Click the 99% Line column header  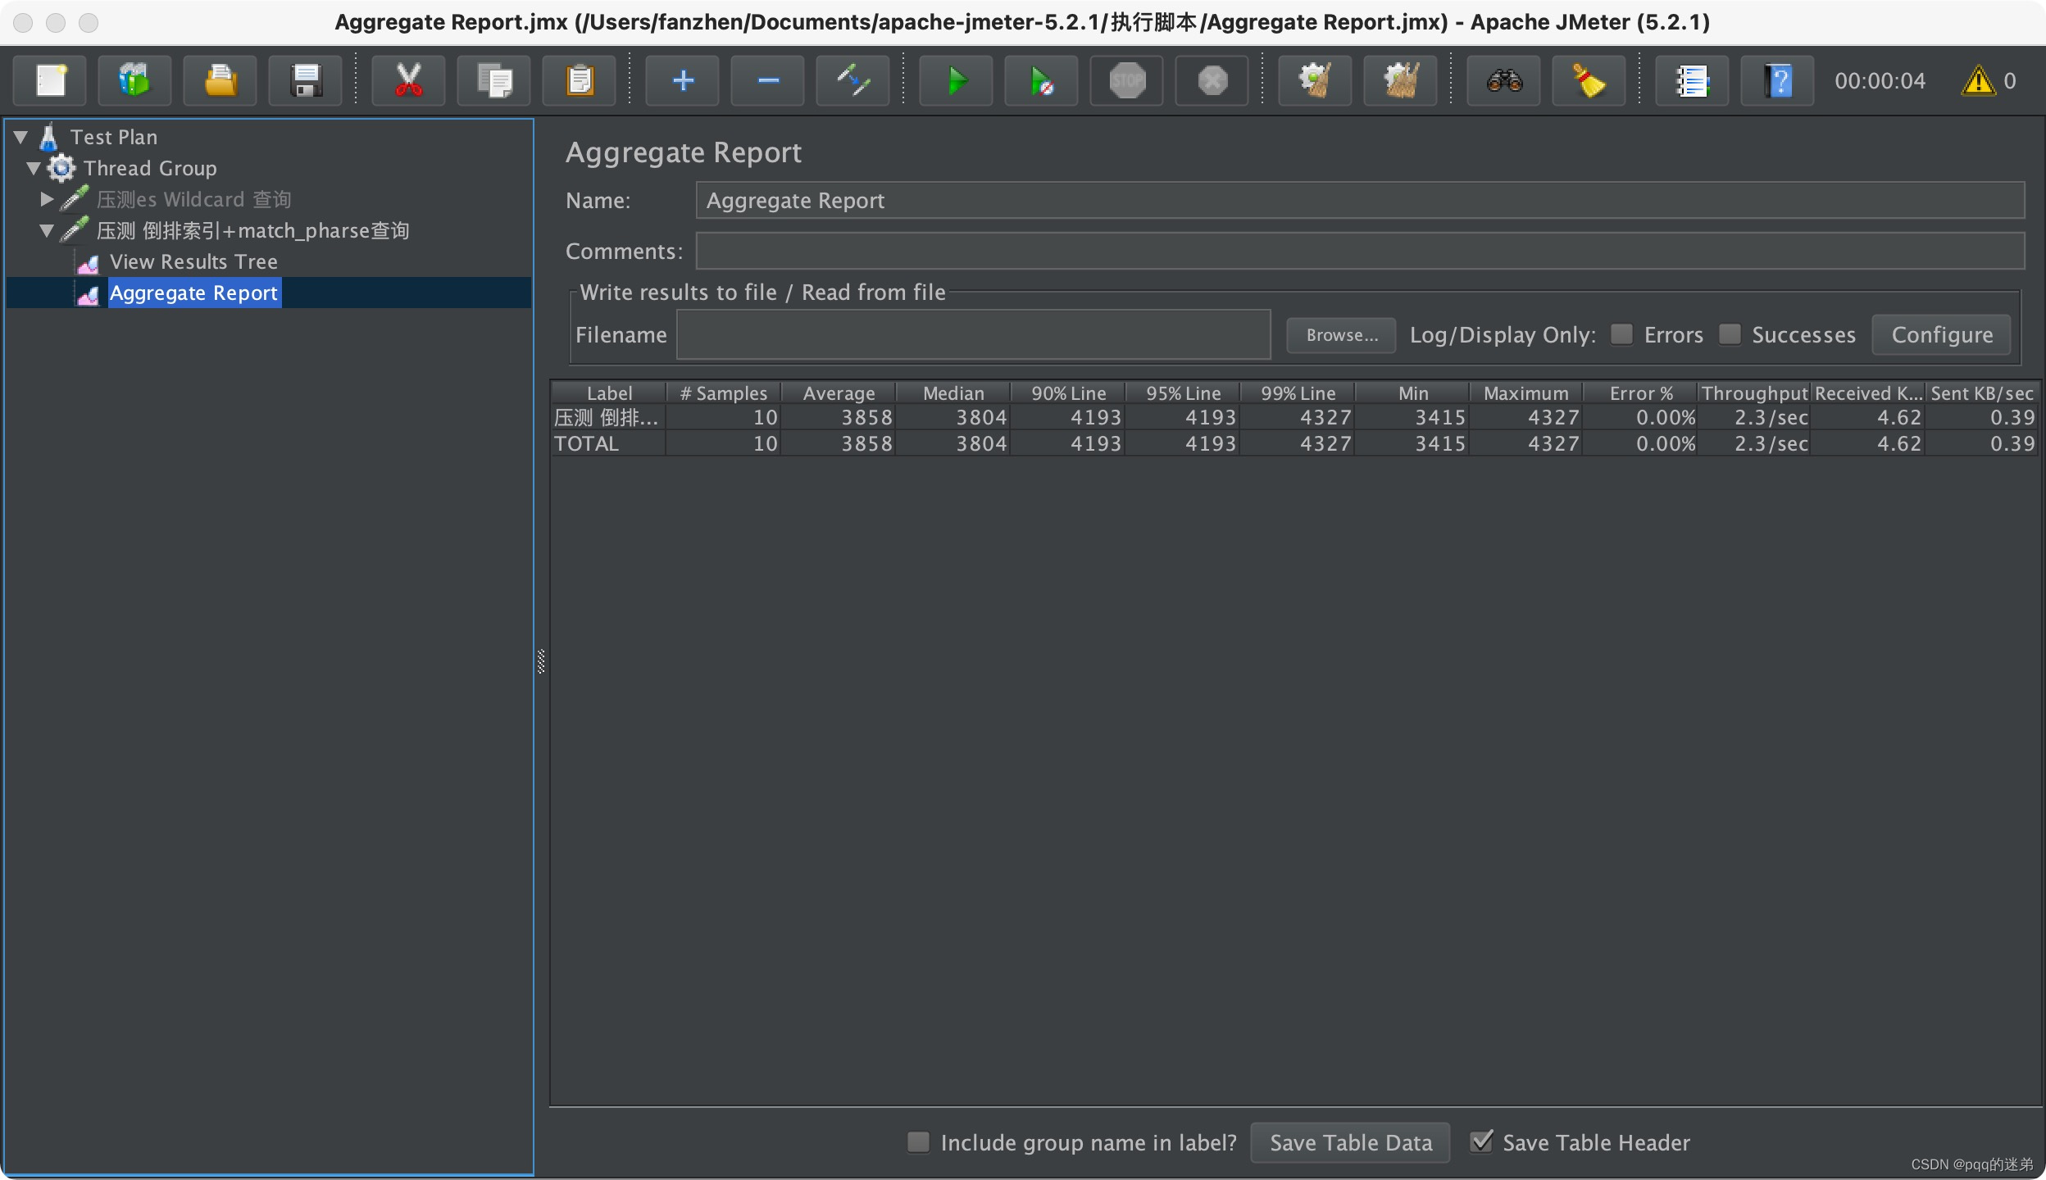1297,393
